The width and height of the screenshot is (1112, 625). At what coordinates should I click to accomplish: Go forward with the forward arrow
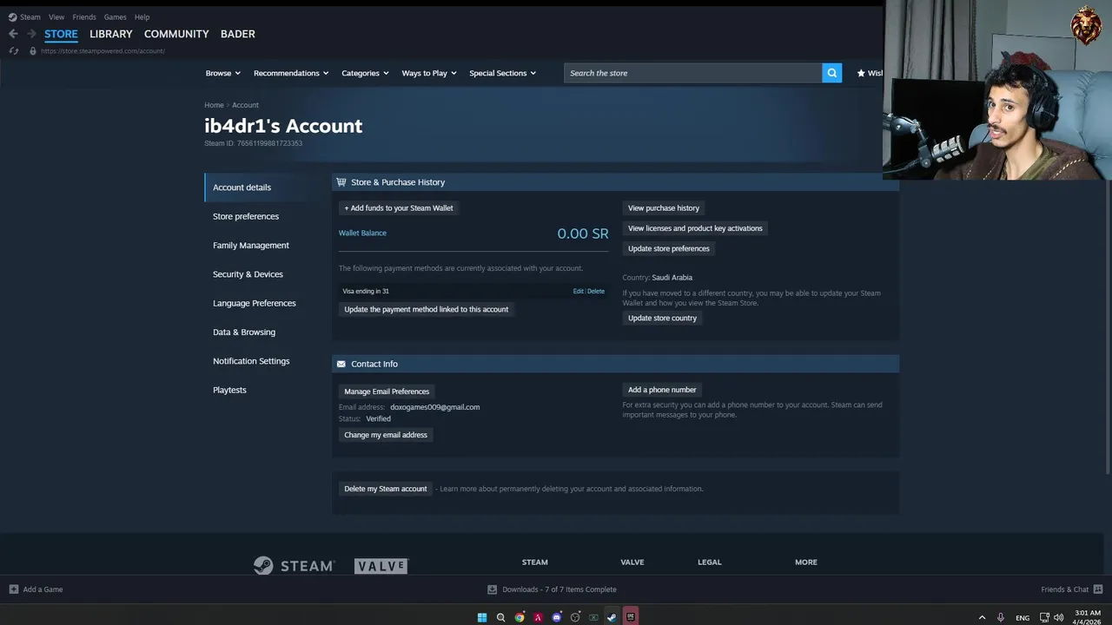31,34
